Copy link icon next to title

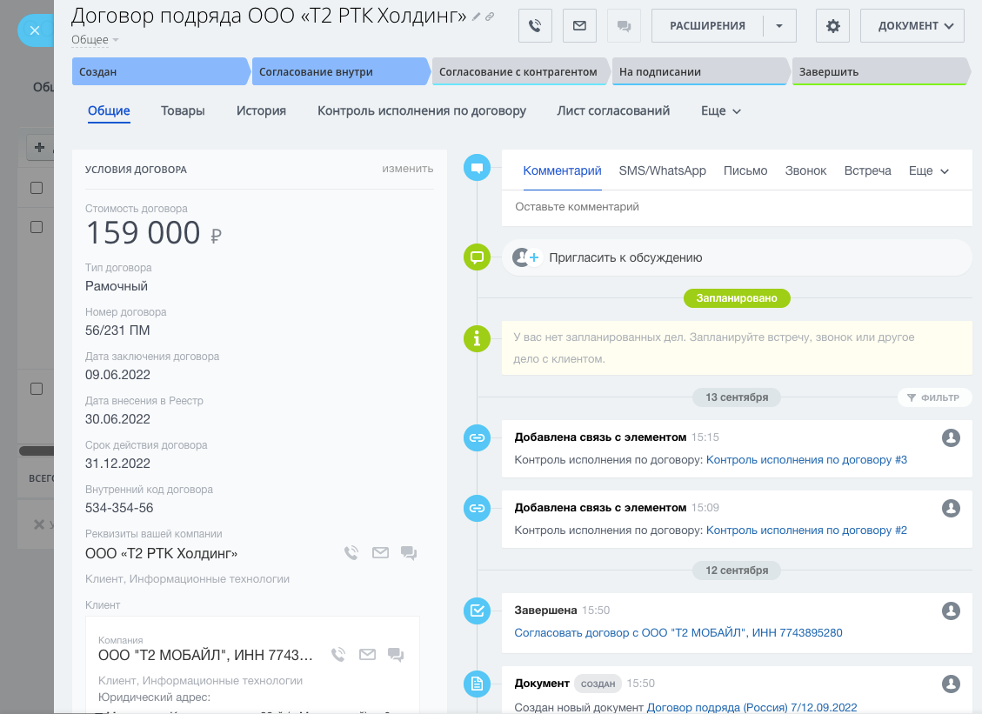pos(490,17)
